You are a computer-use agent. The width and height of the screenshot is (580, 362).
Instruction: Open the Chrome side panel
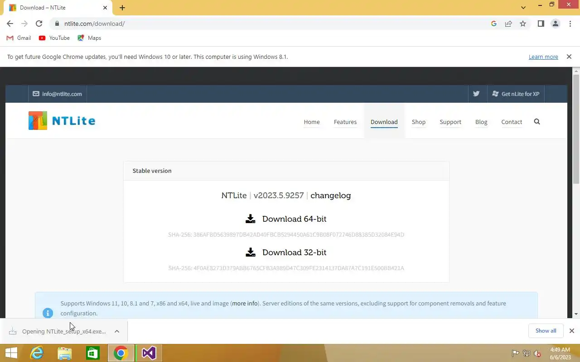point(541,24)
